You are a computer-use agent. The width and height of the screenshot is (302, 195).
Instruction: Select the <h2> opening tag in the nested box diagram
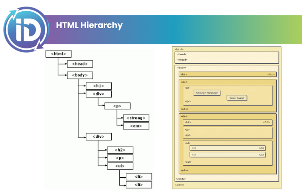point(188,122)
